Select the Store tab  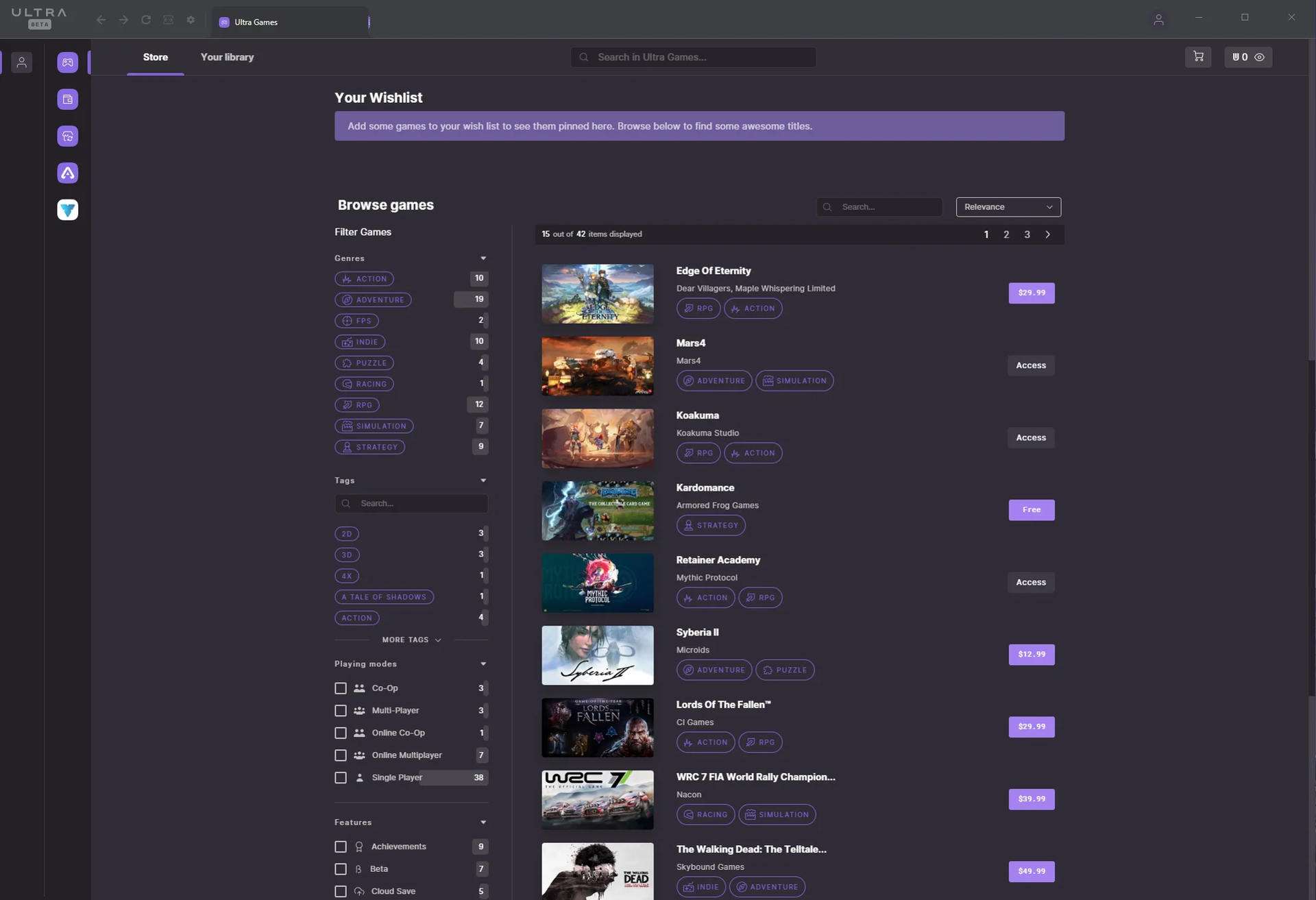[156, 58]
